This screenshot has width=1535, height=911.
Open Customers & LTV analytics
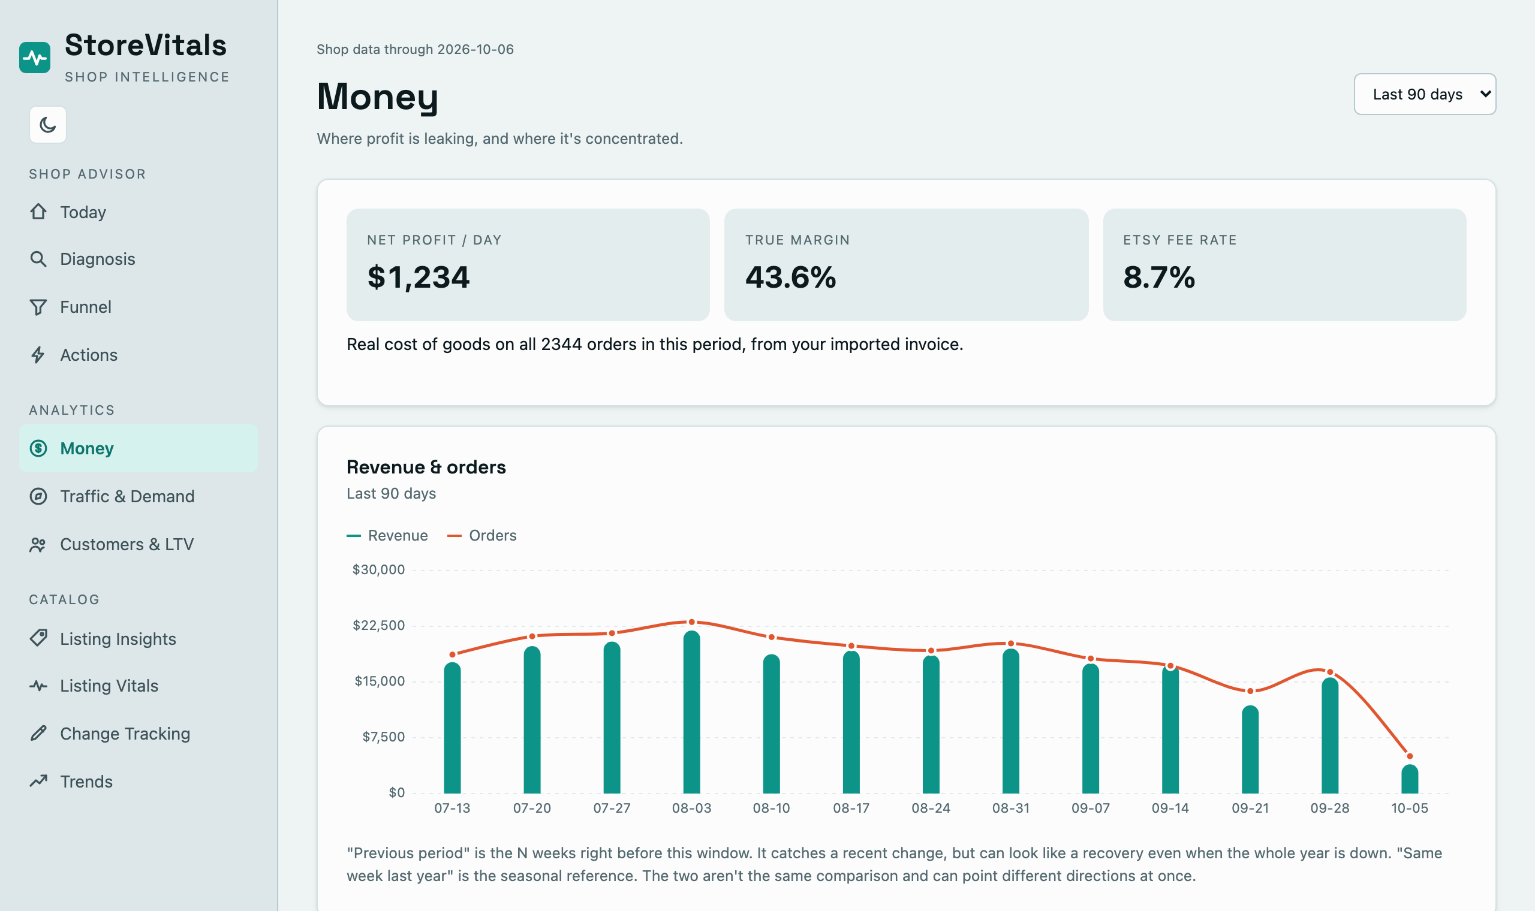click(x=138, y=545)
